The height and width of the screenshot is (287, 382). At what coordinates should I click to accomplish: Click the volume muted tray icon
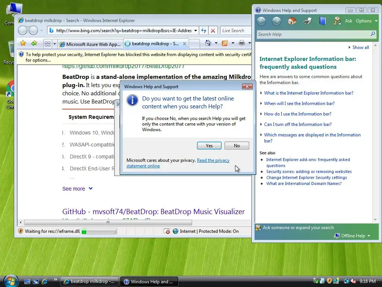click(353, 281)
